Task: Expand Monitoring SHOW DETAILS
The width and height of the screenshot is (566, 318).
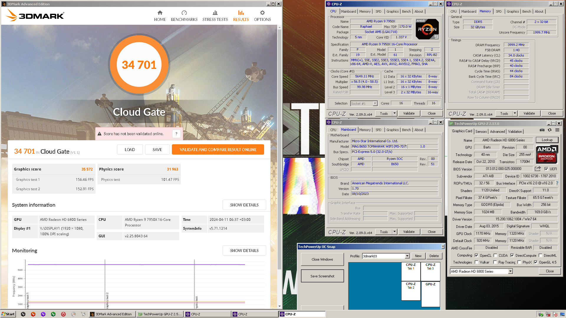Action: (244, 251)
